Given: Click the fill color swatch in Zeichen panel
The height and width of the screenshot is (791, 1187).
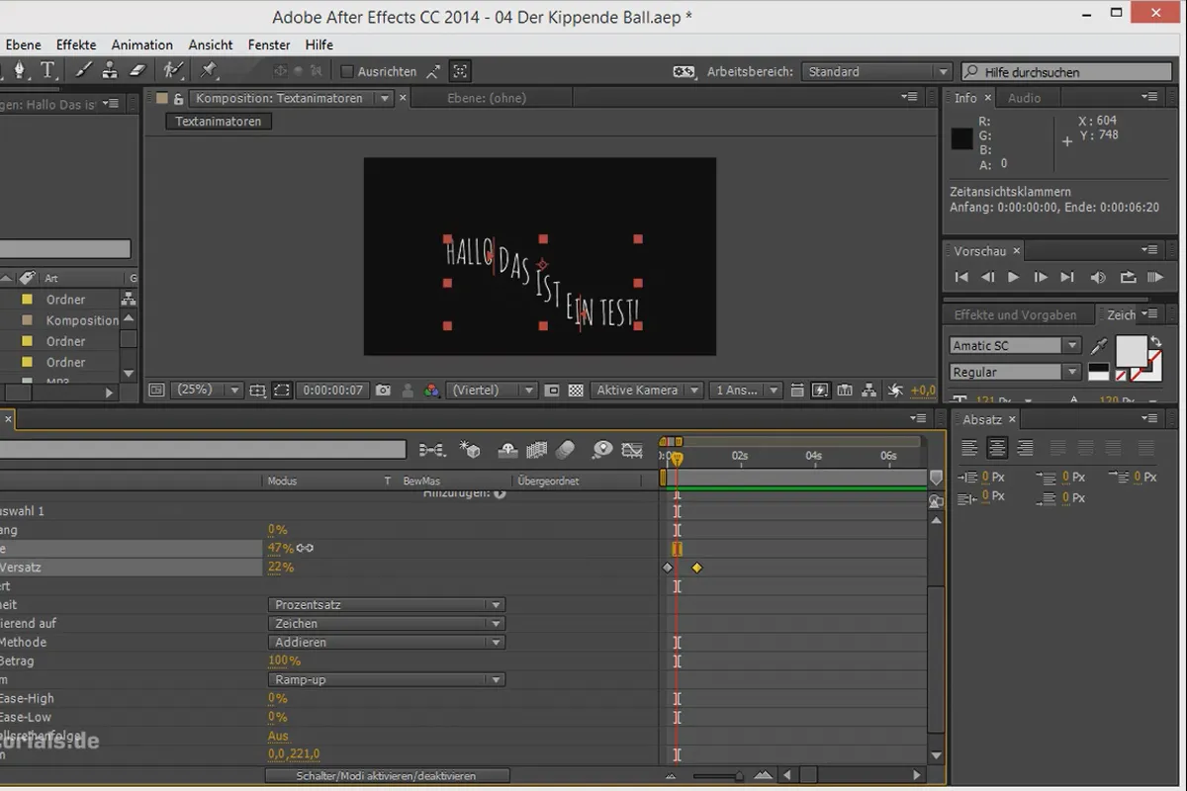Looking at the screenshot, I should tap(1131, 351).
